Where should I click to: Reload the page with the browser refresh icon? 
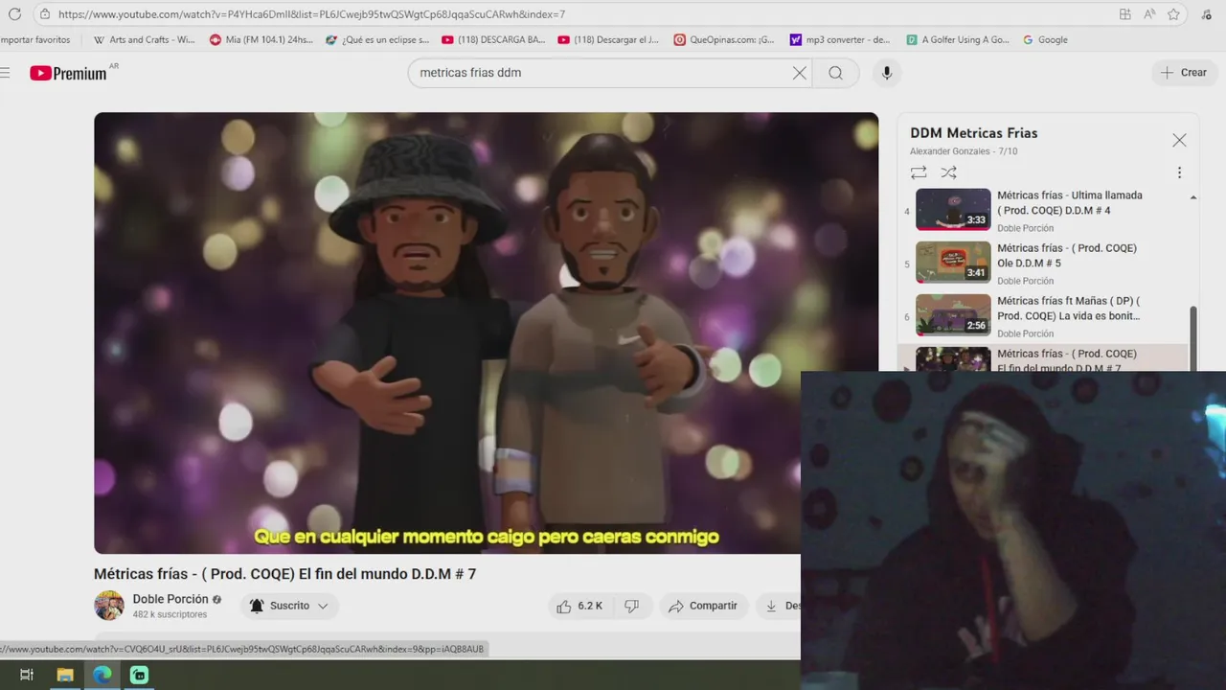click(14, 14)
